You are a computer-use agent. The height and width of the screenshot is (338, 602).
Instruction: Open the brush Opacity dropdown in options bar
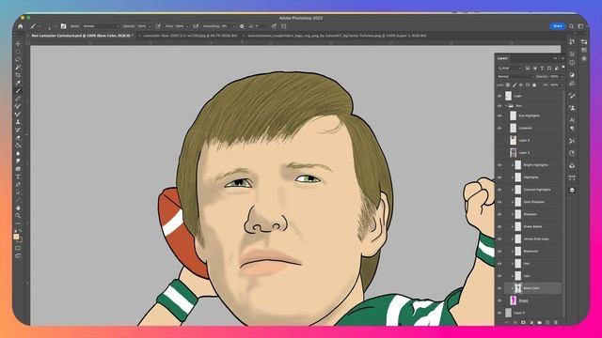[150, 26]
